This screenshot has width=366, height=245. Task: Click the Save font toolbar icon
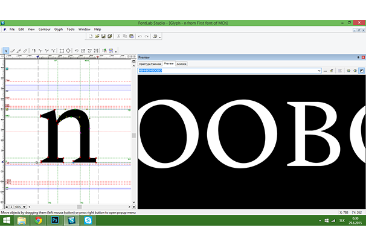(x=103, y=36)
